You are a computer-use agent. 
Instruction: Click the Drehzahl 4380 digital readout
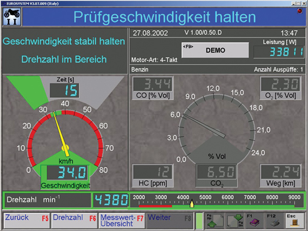tap(111, 200)
